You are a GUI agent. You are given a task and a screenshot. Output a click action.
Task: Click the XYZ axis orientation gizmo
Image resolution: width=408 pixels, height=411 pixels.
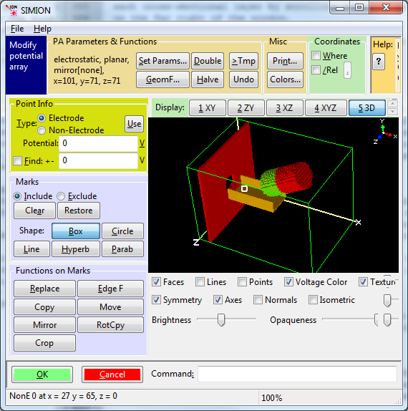385,132
